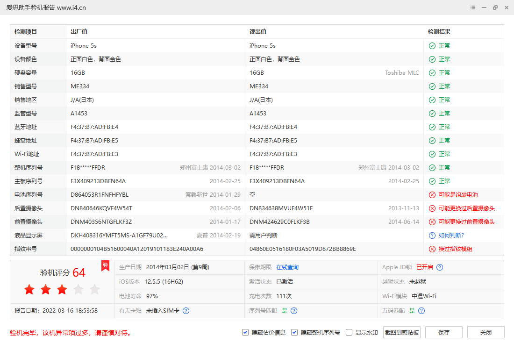514x350 pixels.
Task: Click the 出厂值 column header
Action: pos(79,32)
